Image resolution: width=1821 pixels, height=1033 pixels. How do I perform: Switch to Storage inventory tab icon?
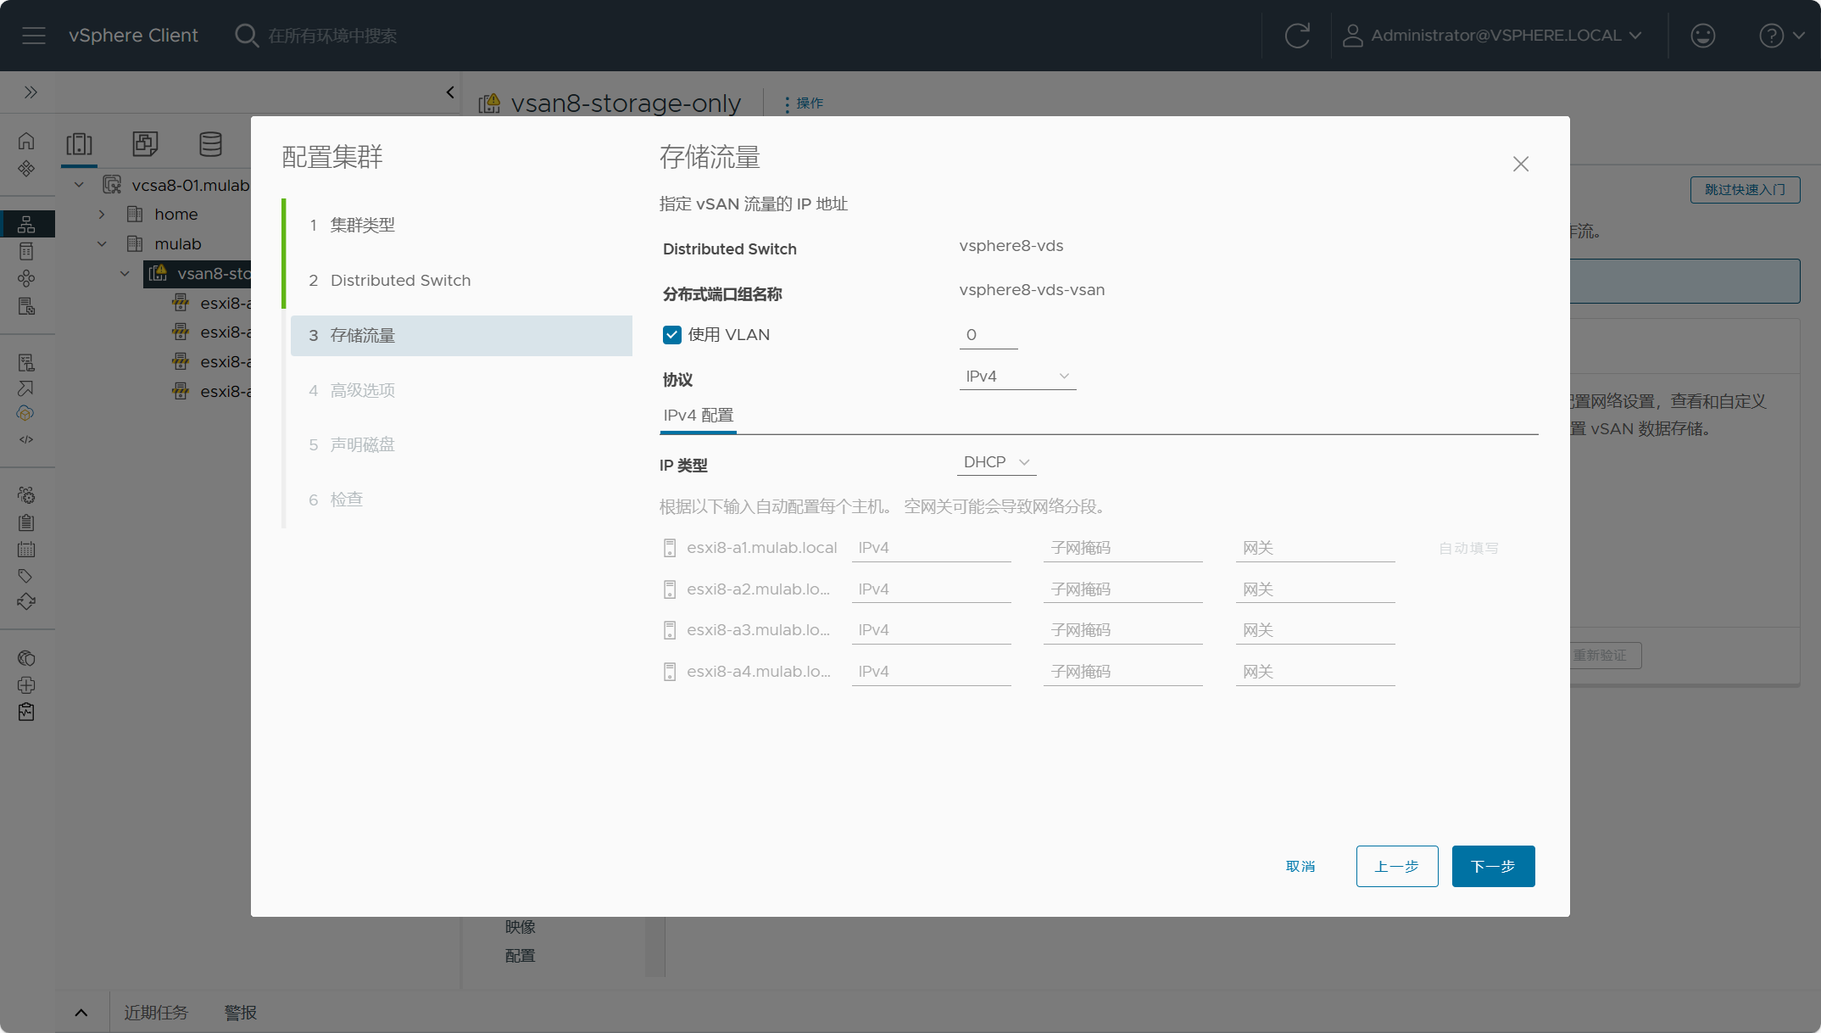click(x=210, y=144)
